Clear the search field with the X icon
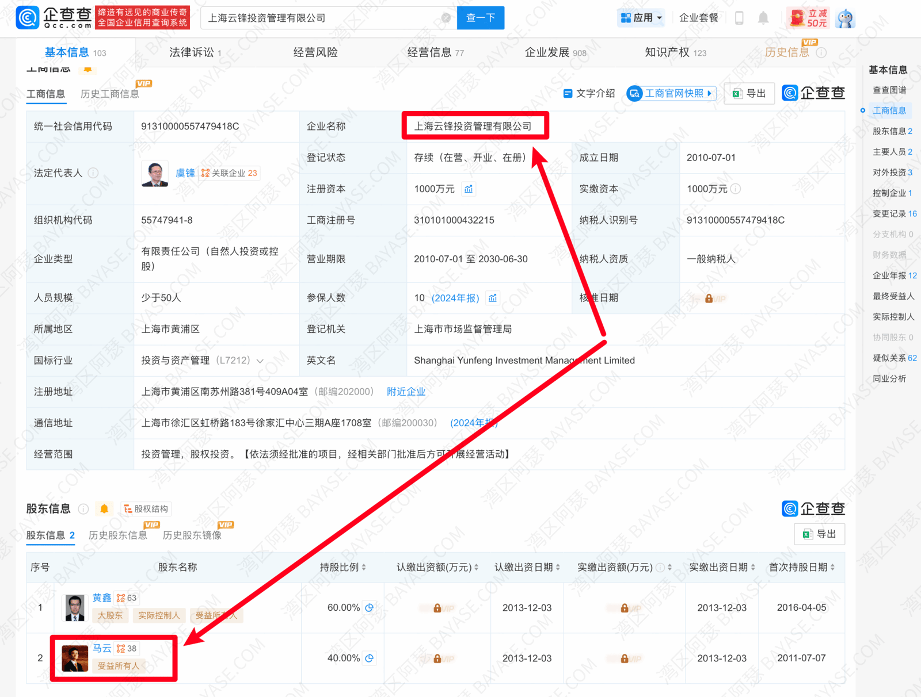 [446, 18]
